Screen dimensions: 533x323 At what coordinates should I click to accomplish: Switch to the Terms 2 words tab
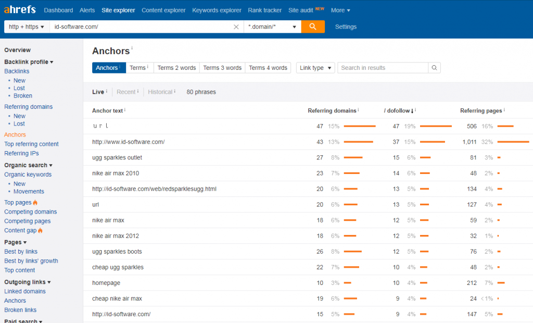click(x=176, y=68)
